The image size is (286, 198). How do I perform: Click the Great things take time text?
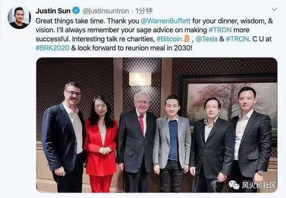click(x=70, y=21)
